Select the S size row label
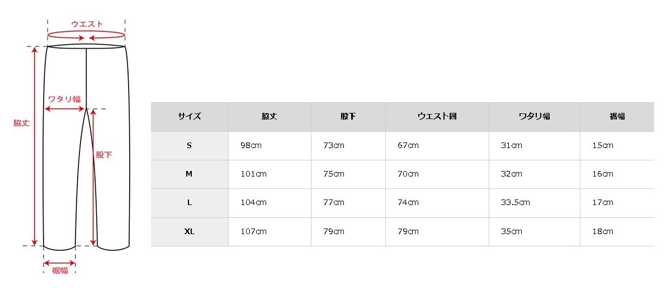The width and height of the screenshot is (666, 290). 190,146
